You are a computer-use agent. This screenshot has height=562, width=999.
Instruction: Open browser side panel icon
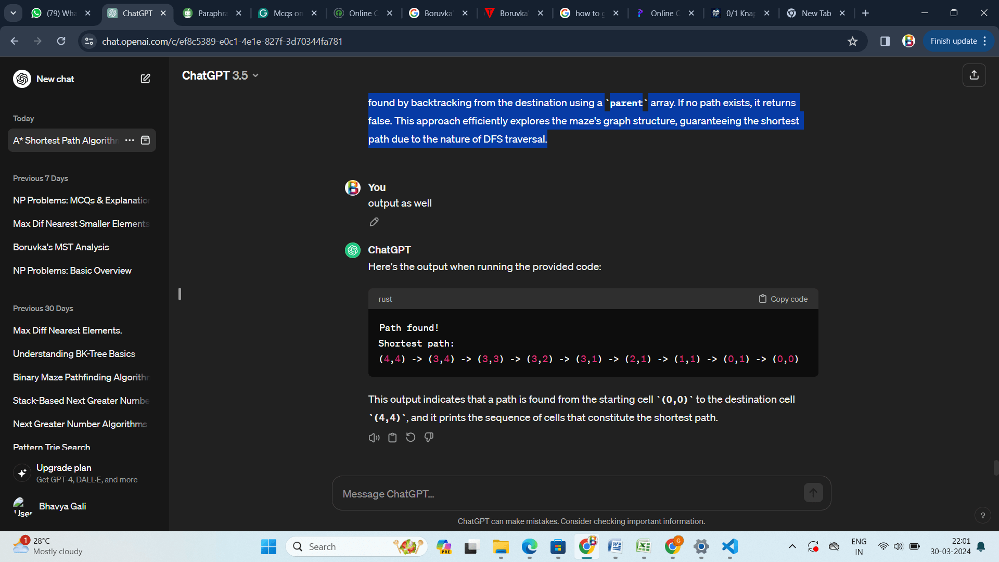coord(885,41)
